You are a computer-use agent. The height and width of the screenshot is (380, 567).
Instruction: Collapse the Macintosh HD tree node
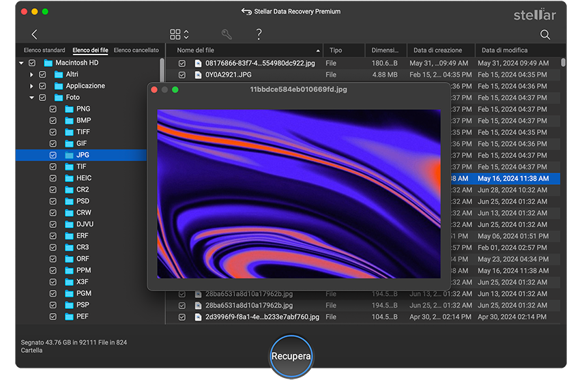tap(21, 63)
